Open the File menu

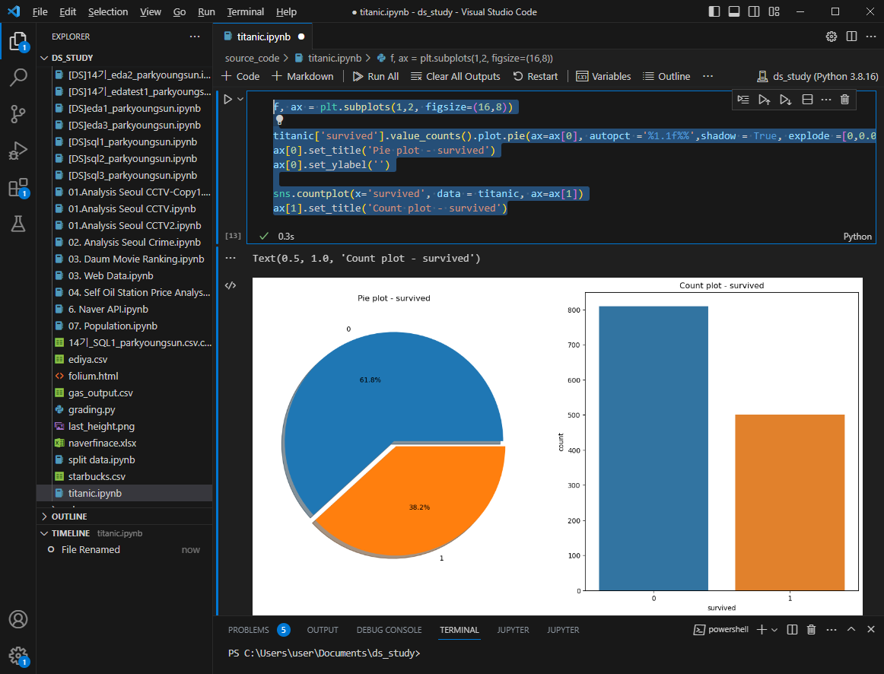tap(40, 12)
